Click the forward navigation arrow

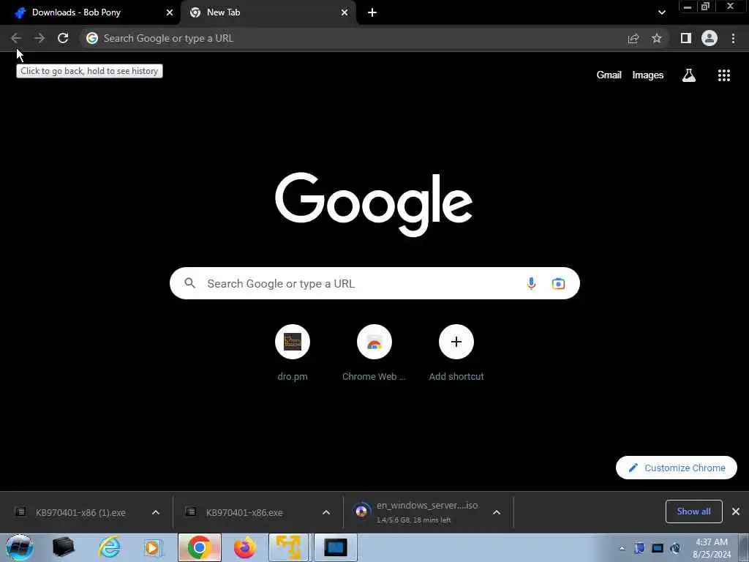pyautogui.click(x=39, y=38)
